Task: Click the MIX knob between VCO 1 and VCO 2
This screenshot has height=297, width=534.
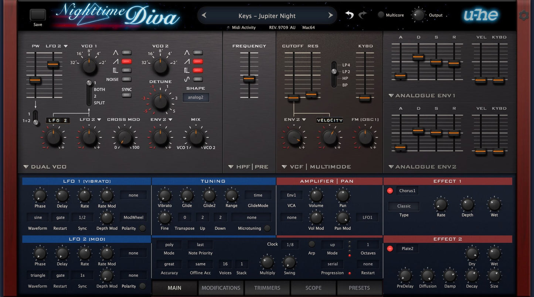Action: pos(196,137)
